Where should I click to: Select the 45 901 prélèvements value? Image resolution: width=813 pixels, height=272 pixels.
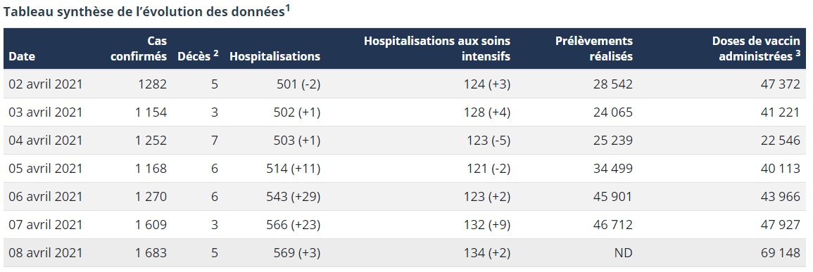coord(613,196)
